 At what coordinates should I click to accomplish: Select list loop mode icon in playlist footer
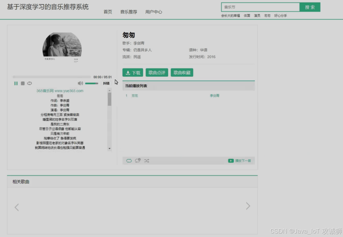(x=129, y=161)
